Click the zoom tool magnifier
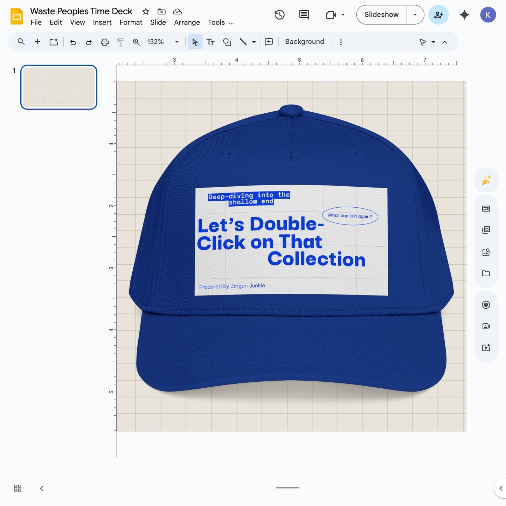Image resolution: width=506 pixels, height=506 pixels. pyautogui.click(x=136, y=42)
